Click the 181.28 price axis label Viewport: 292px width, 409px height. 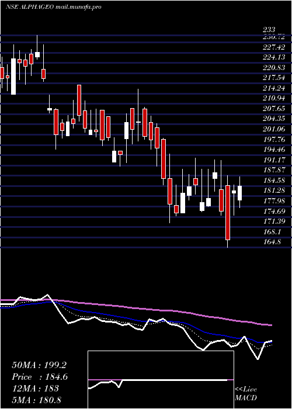coord(275,190)
